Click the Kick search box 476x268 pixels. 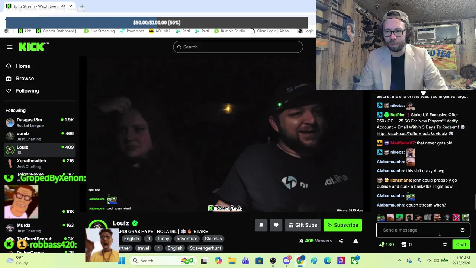238,47
